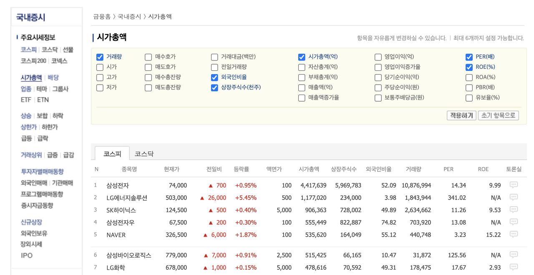This screenshot has width=534, height=275.
Task: Uncheck the ROE(%) checkbox
Action: click(469, 67)
